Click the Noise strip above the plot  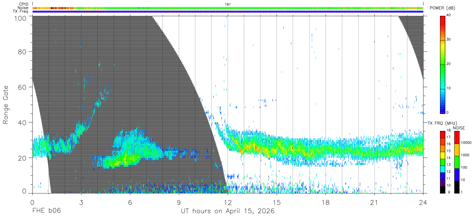click(228, 8)
